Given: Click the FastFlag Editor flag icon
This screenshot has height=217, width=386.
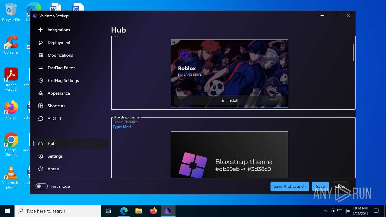Looking at the screenshot, I should pyautogui.click(x=41, y=68).
